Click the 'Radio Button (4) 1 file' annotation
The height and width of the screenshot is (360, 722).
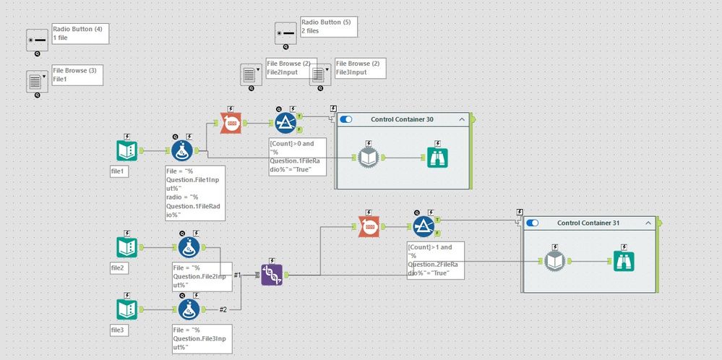point(80,33)
